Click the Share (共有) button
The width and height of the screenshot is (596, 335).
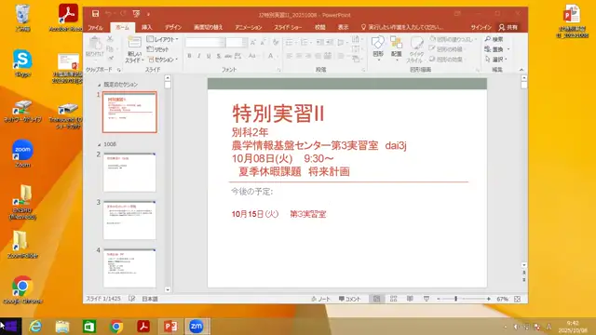(508, 27)
